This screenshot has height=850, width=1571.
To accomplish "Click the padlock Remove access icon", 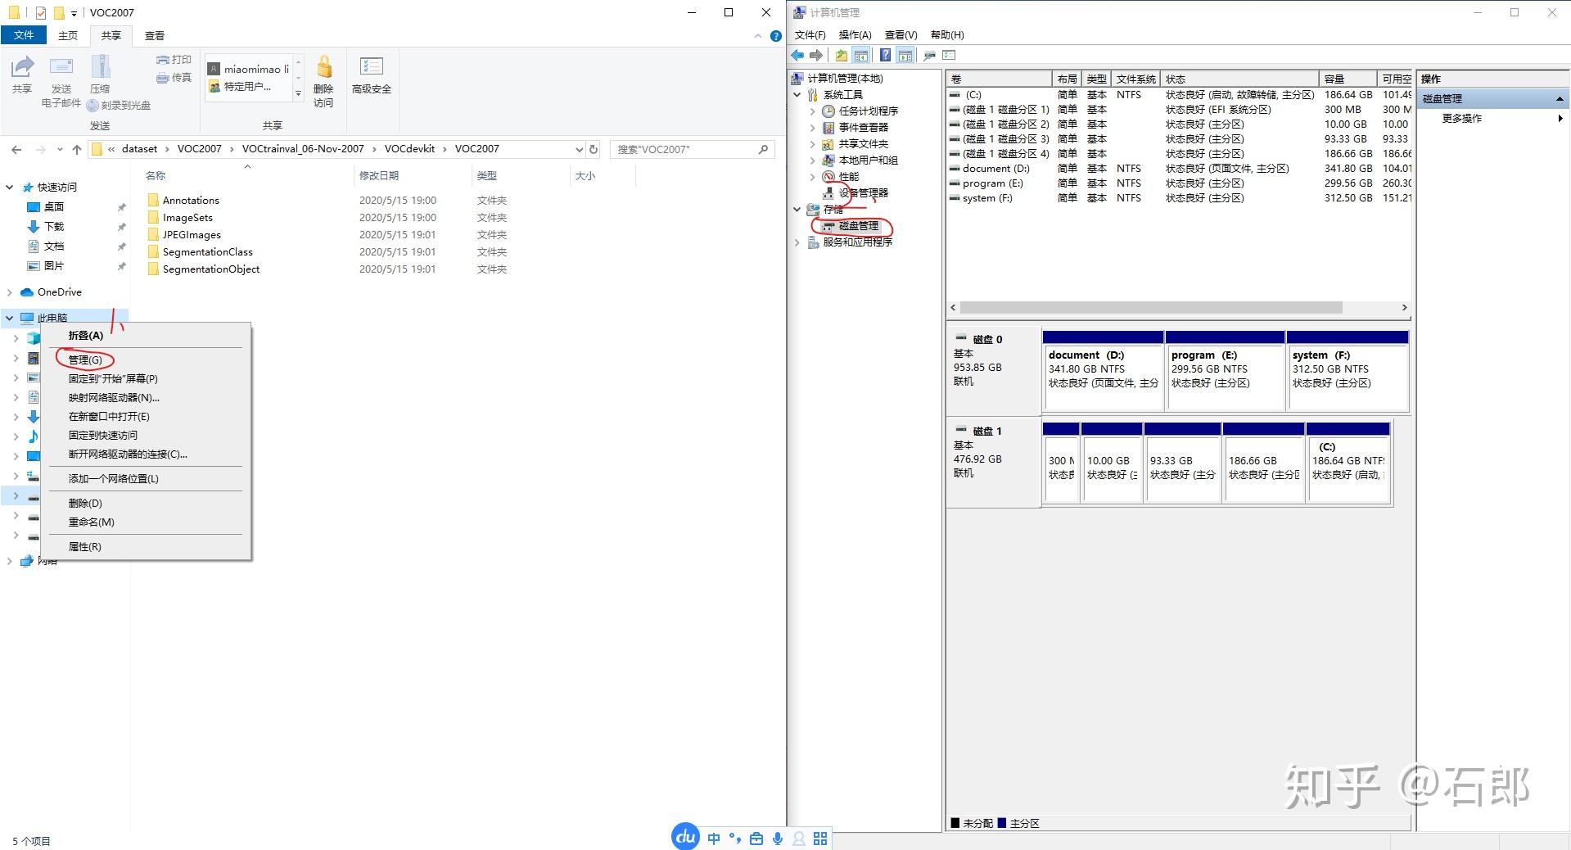I will (x=324, y=66).
